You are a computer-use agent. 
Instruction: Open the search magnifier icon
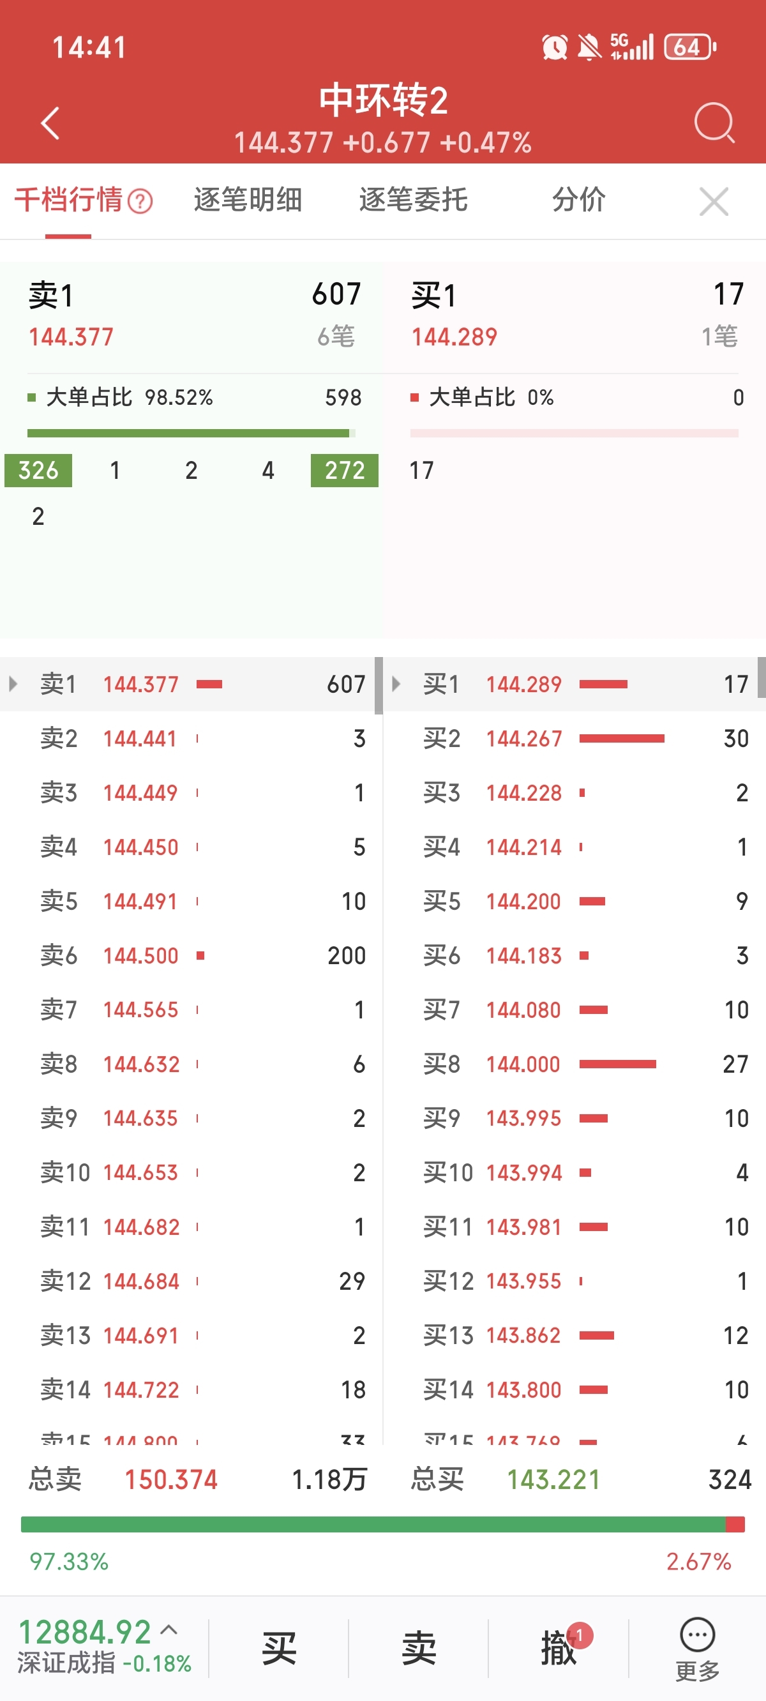[714, 122]
